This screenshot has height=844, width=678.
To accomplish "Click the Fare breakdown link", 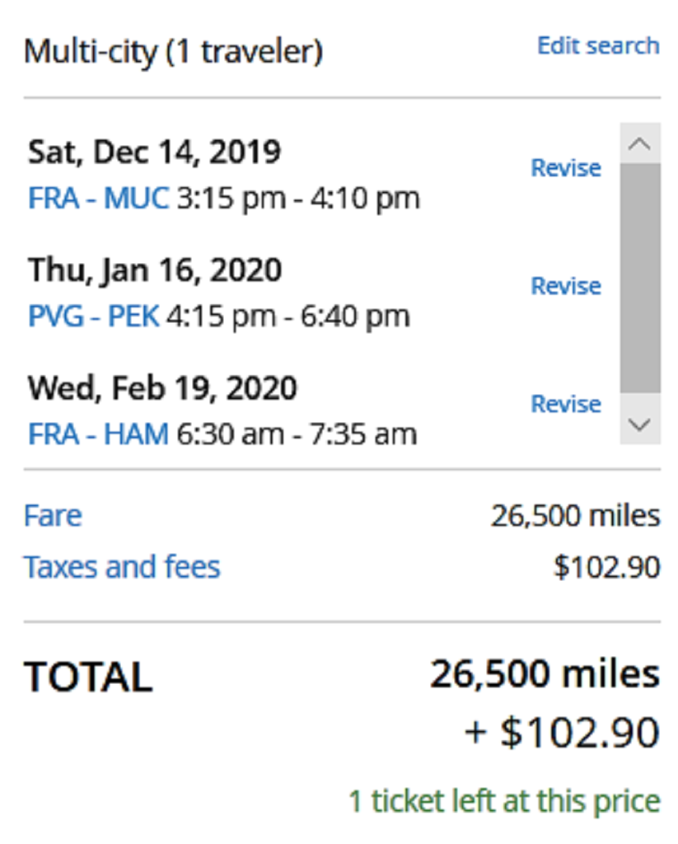I will (x=53, y=516).
